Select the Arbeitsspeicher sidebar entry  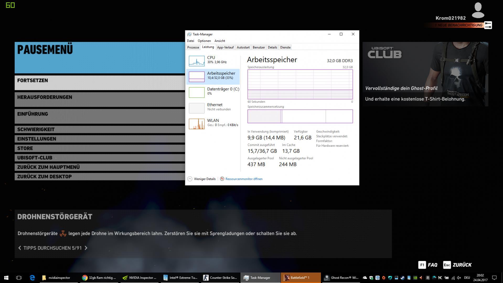(x=213, y=76)
